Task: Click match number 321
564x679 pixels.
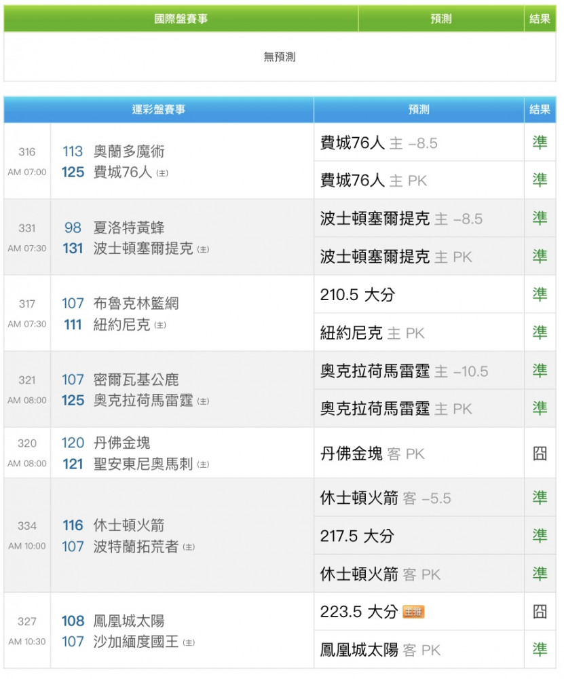Action: pos(27,380)
